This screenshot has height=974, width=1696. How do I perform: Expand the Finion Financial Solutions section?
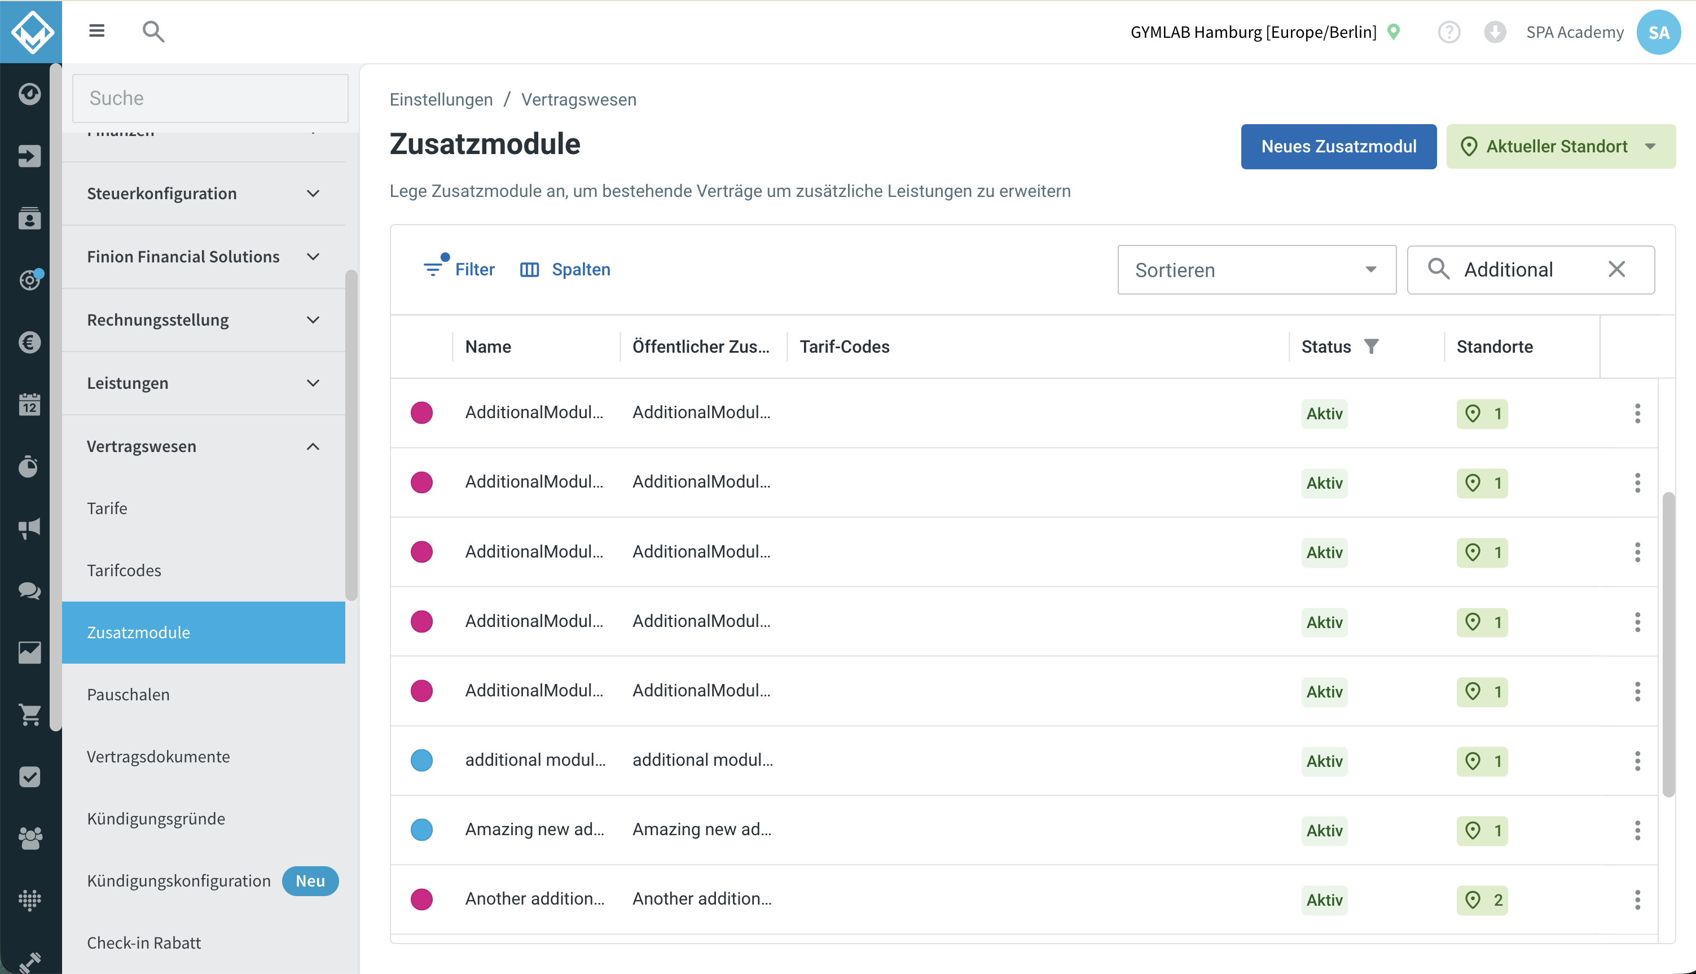pos(203,257)
